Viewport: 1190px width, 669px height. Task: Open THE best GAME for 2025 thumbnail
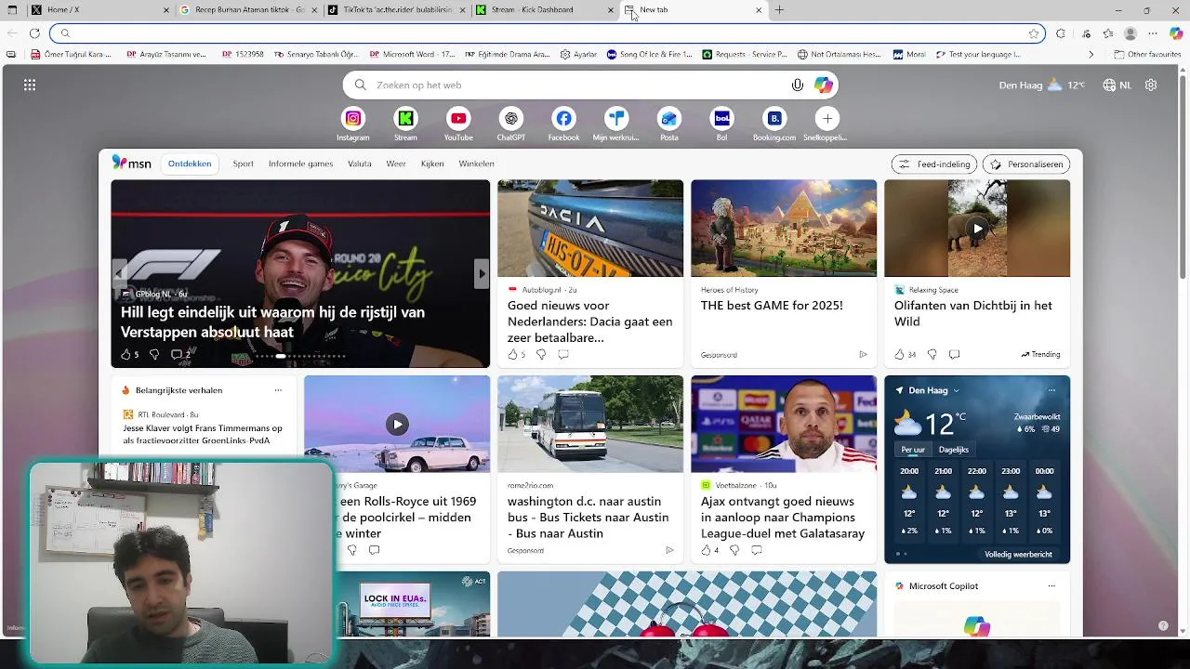(784, 229)
